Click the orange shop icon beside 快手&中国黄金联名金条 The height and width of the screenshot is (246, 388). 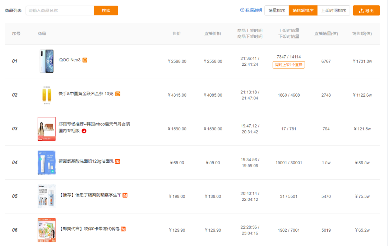118,94
